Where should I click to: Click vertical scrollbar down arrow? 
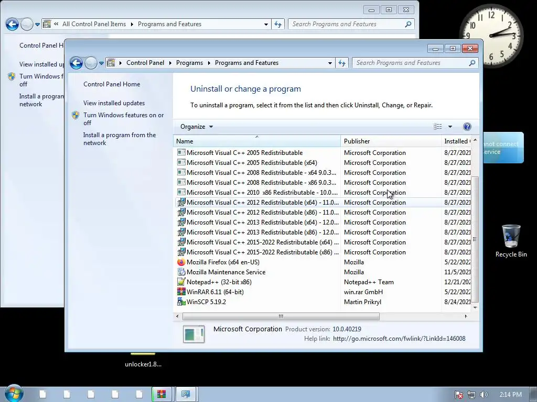coord(475,308)
